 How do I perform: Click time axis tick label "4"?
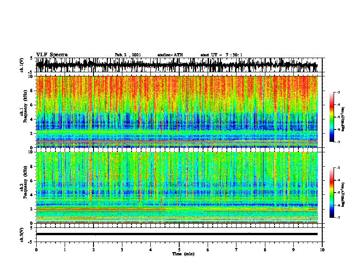(x=151, y=250)
